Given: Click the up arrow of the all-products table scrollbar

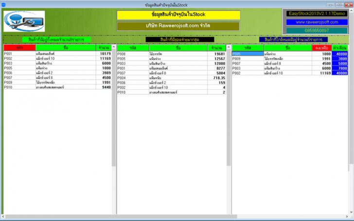Looking at the screenshot, I should [x=114, y=47].
